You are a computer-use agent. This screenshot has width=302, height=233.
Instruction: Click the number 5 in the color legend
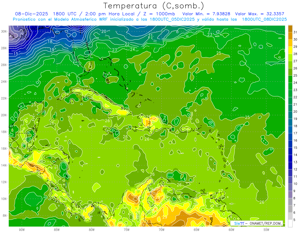(294, 220)
